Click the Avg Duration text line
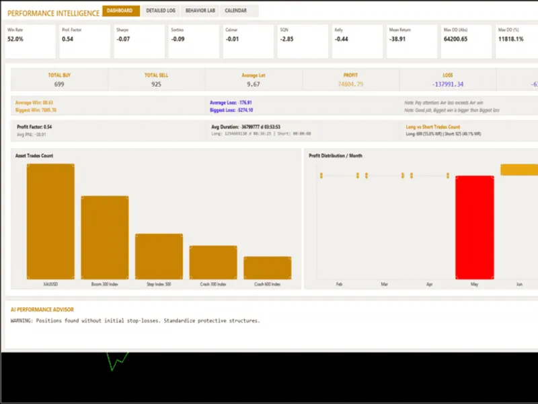538x404 pixels. (245, 127)
